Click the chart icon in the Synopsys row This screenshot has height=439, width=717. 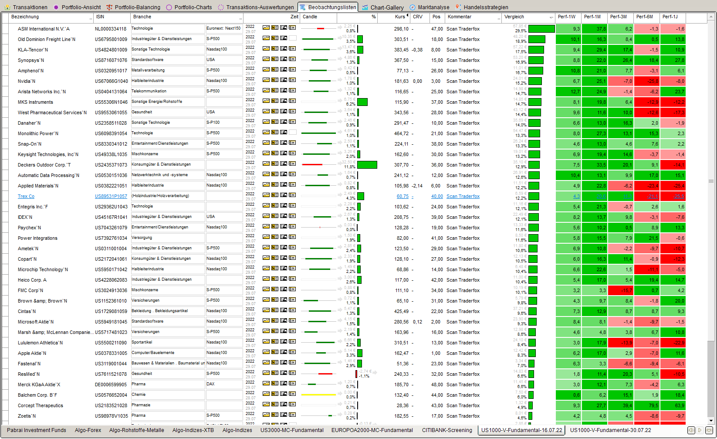click(266, 59)
